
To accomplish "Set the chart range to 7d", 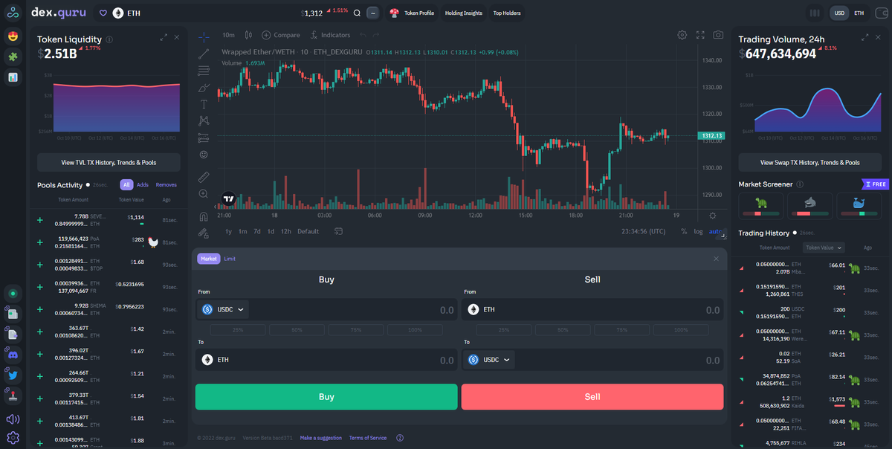I will pyautogui.click(x=257, y=231).
